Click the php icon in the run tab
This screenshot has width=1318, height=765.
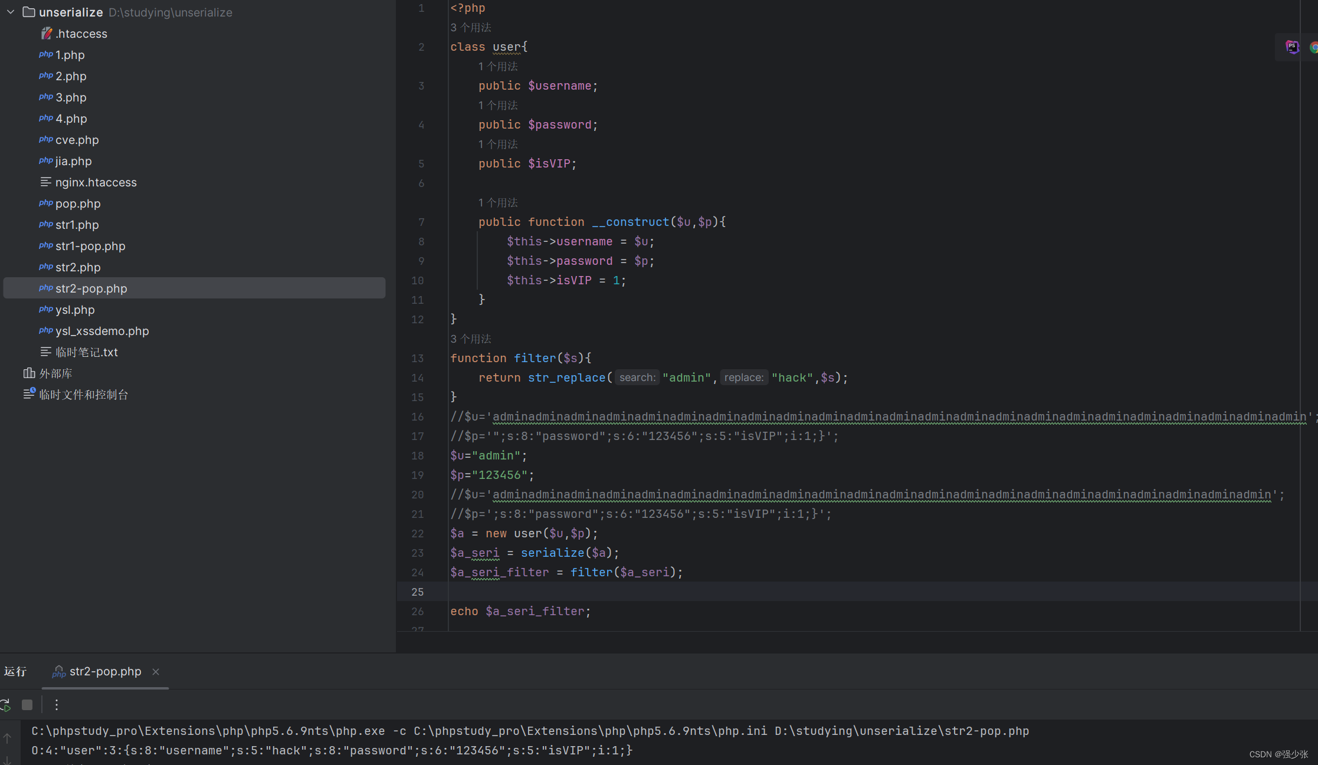[58, 672]
